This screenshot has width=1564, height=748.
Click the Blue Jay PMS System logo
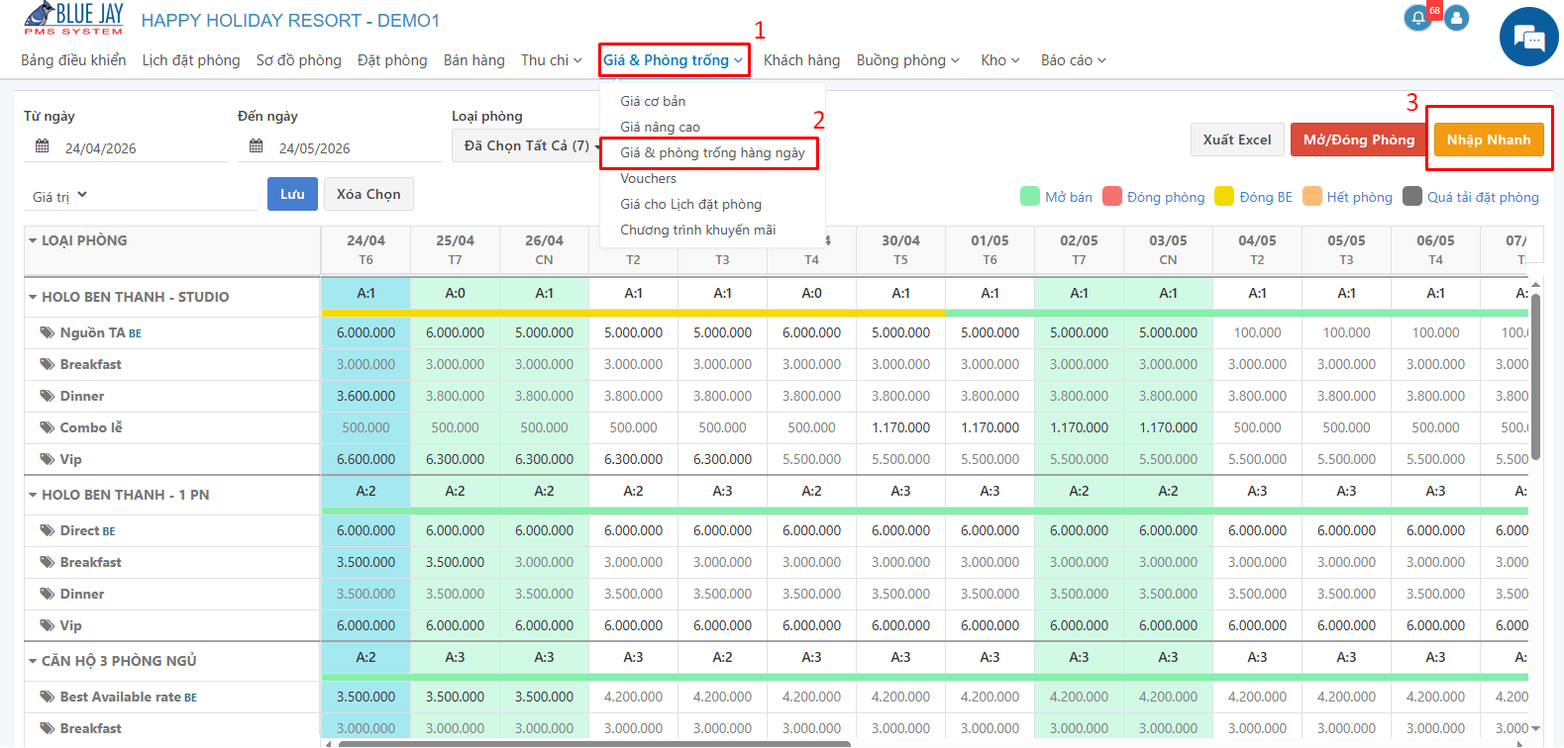click(x=73, y=19)
